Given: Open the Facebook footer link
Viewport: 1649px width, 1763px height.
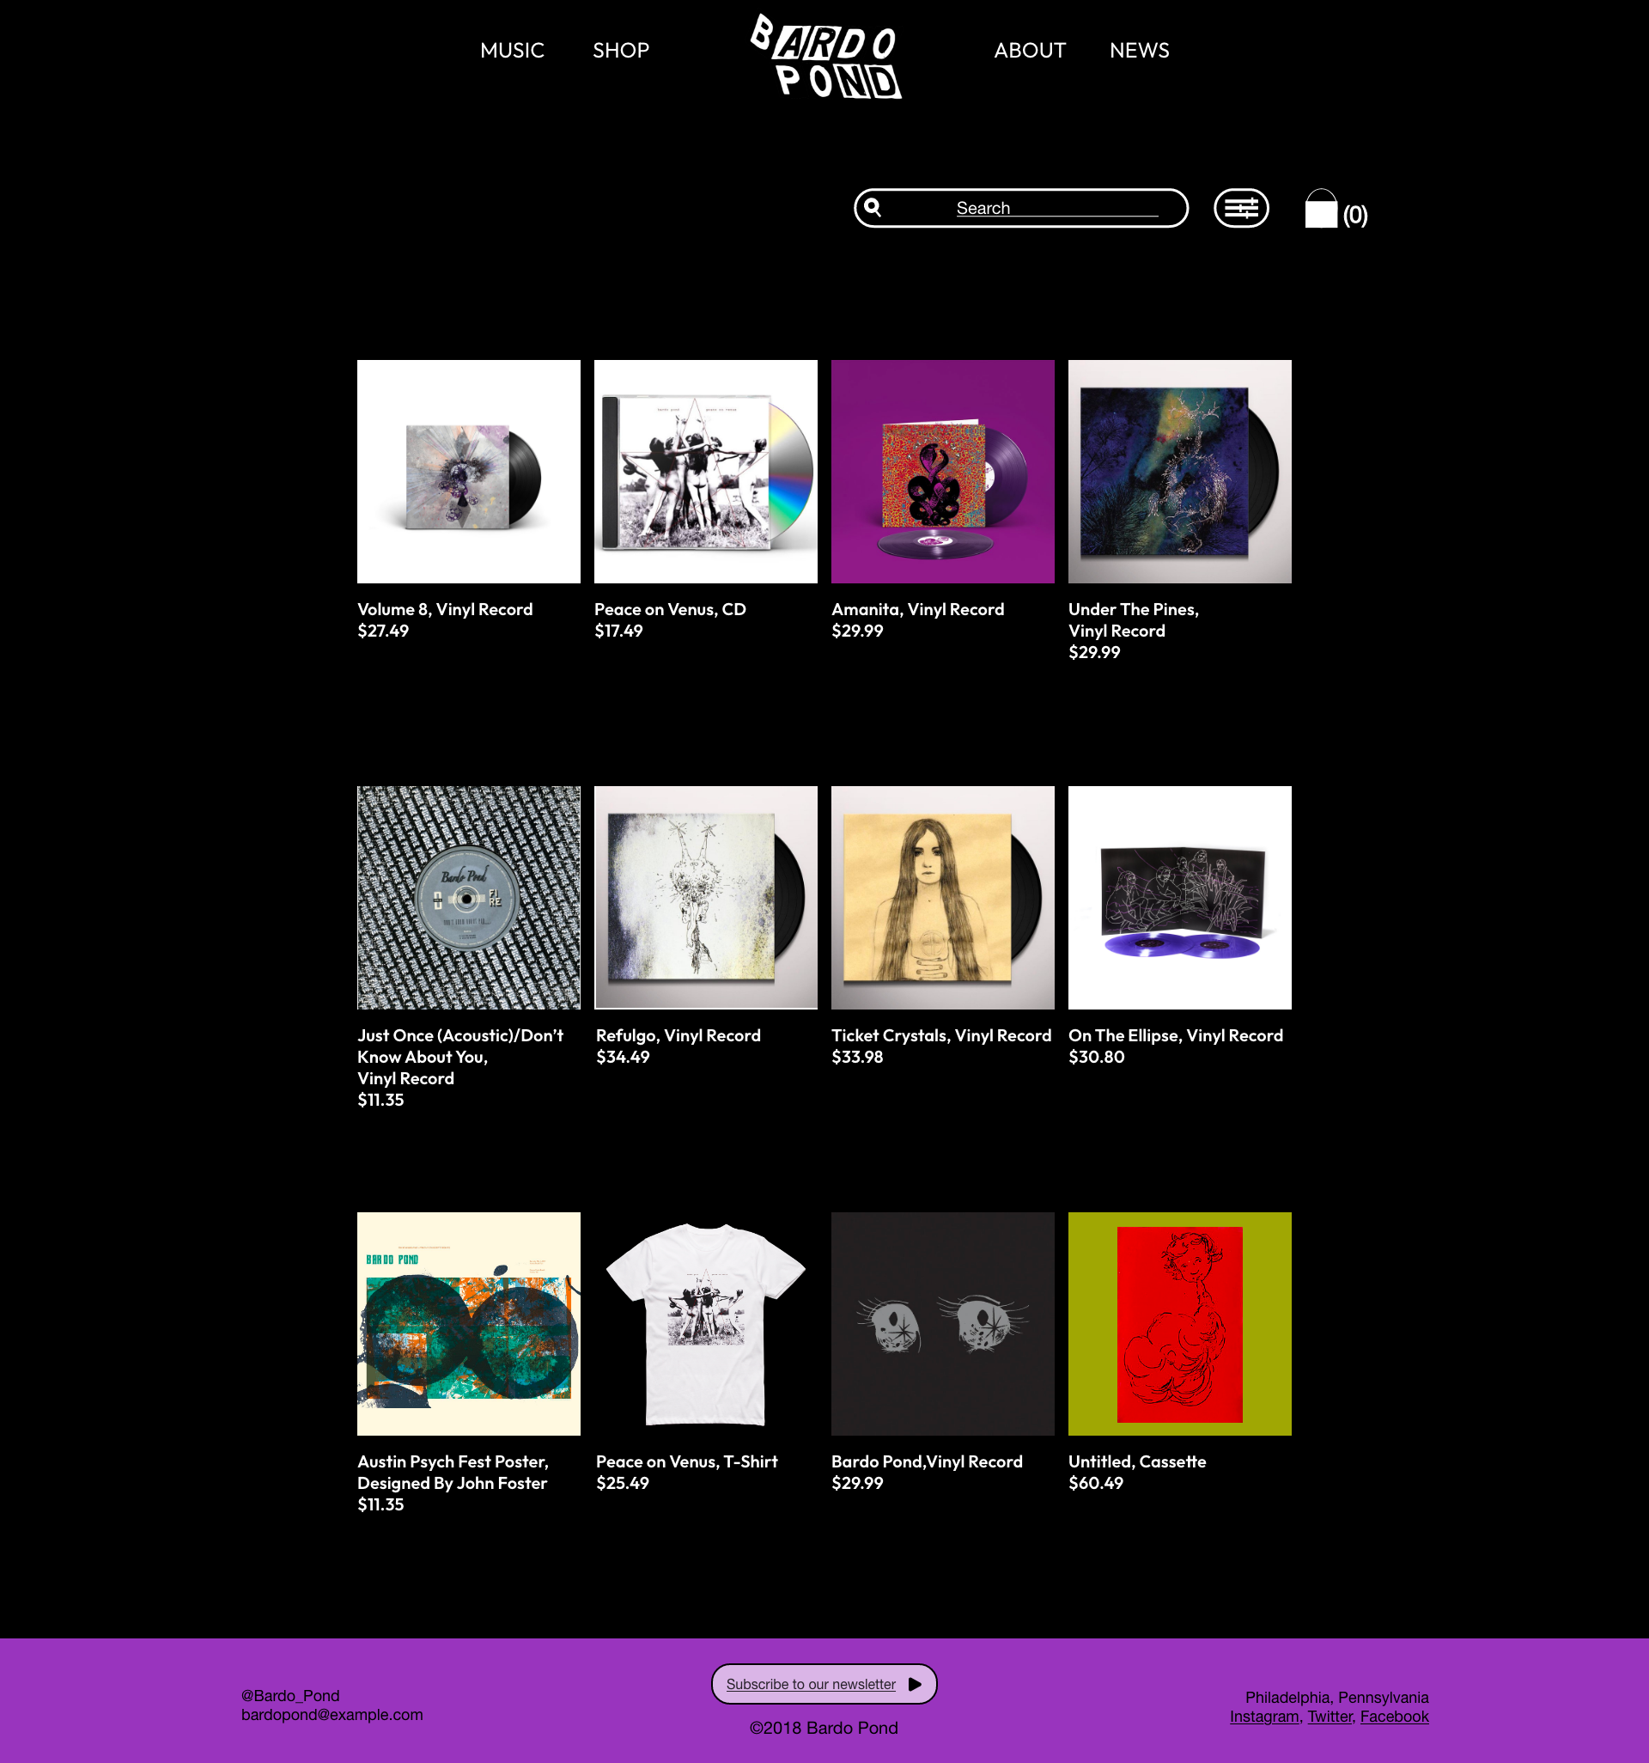Looking at the screenshot, I should (1395, 1716).
